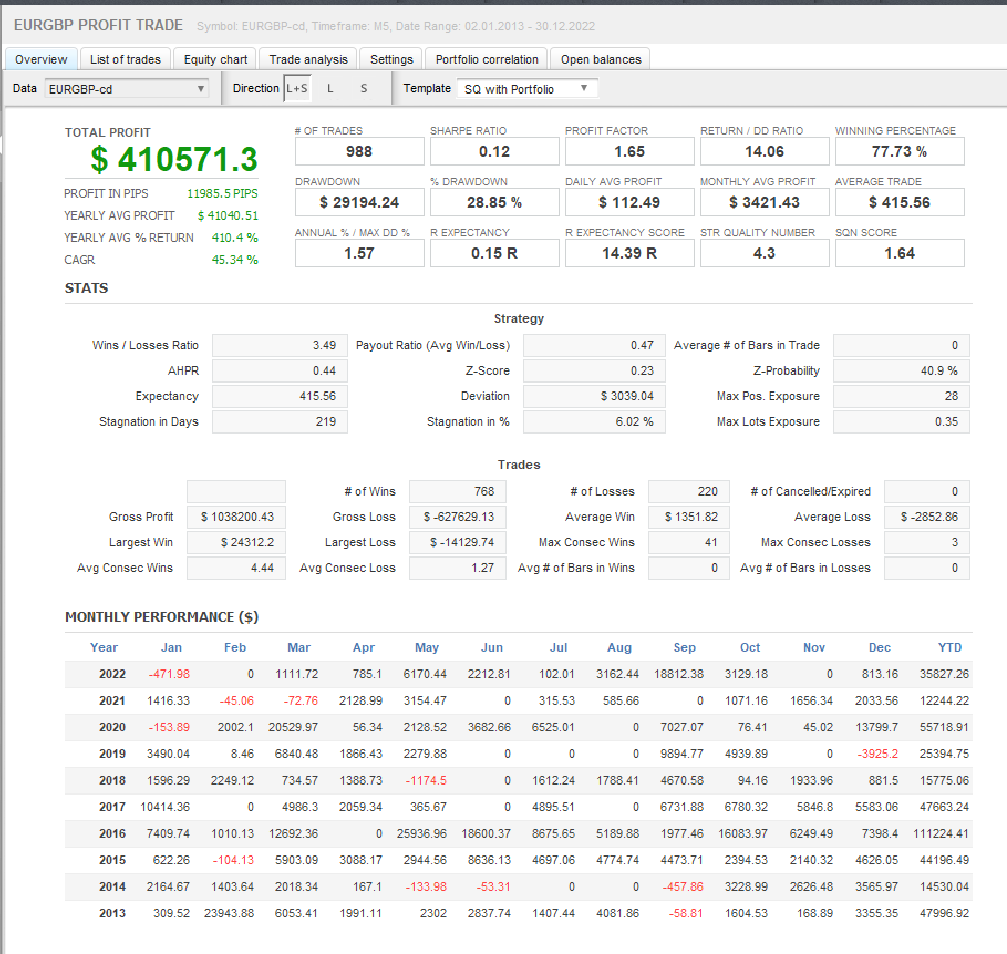Switch to the Open balances tab
This screenshot has width=1007, height=954.
(601, 59)
